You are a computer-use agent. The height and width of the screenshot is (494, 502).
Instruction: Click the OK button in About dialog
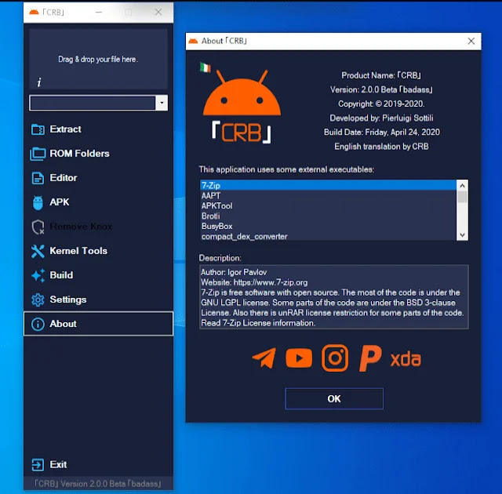334,398
